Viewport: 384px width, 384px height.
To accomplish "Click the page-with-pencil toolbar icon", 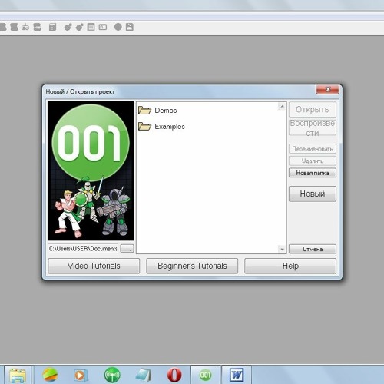I will click(x=130, y=27).
